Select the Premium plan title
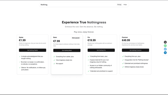This screenshot has height=95, width=168. 125,37
